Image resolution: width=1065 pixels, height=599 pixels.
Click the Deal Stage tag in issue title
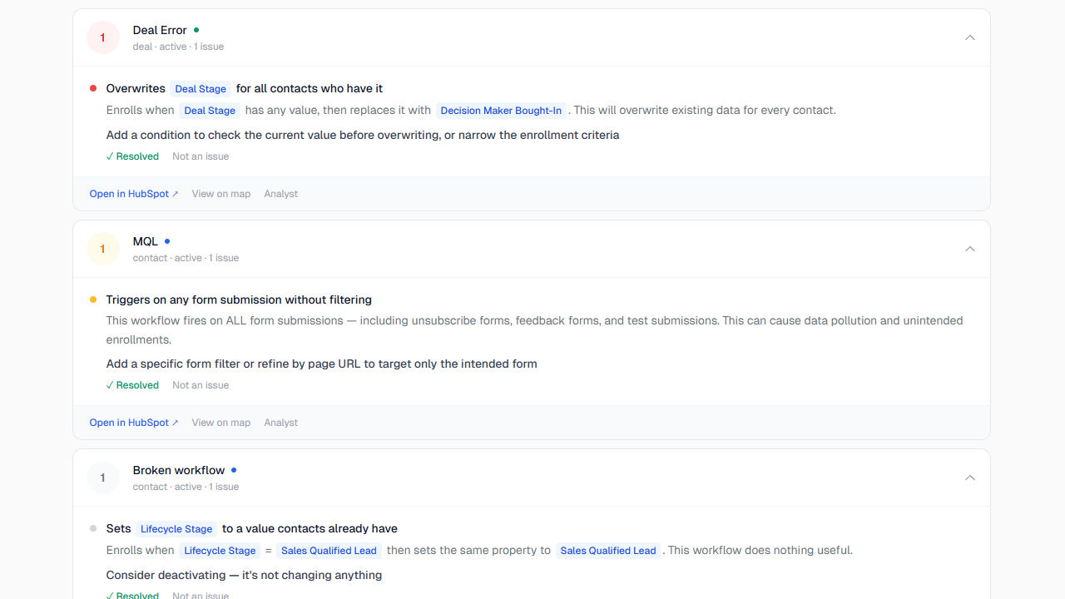(201, 89)
